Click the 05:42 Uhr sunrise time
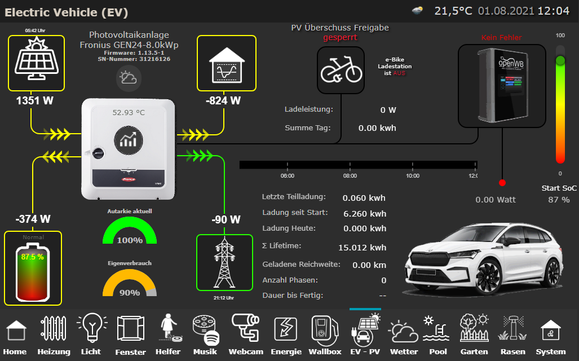 [x=35, y=30]
